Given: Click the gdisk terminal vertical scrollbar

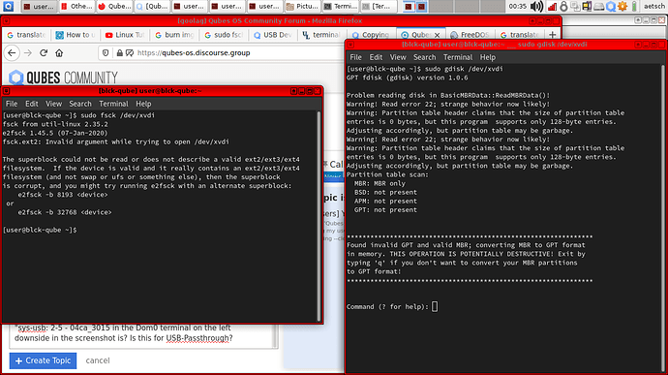Looking at the screenshot, I should pos(663,218).
